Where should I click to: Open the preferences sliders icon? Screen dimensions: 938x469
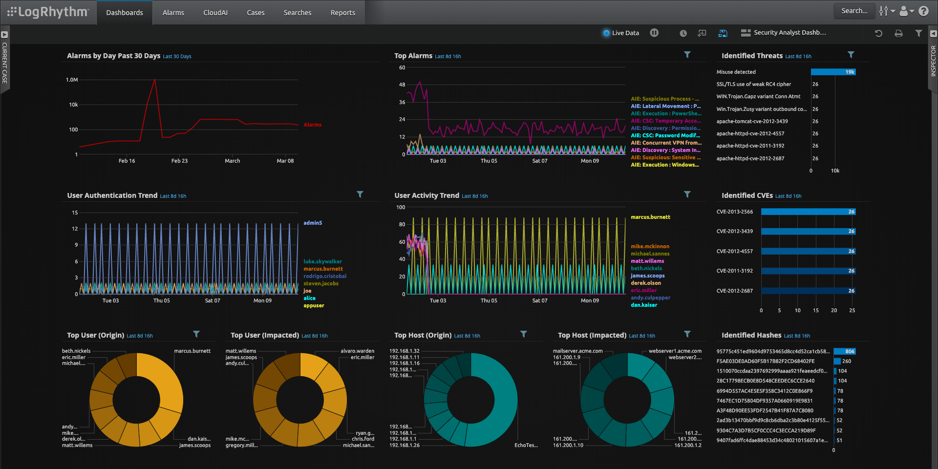pos(885,10)
